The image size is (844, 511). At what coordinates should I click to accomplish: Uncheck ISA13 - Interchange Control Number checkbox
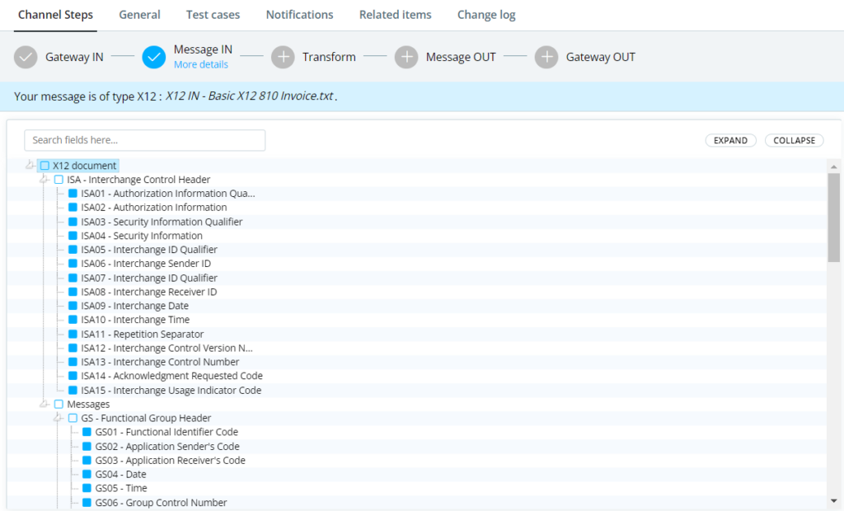point(73,361)
